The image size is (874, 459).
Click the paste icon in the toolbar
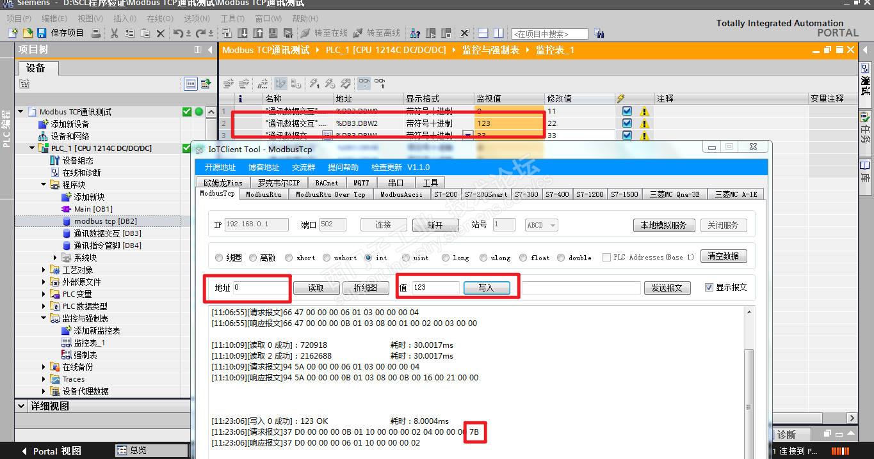[145, 33]
